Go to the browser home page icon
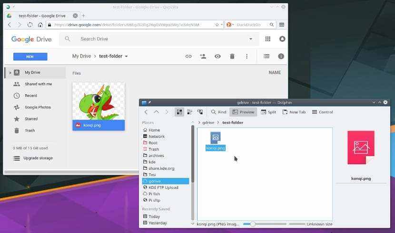Viewport: 395px width, 233px height. tap(40, 25)
